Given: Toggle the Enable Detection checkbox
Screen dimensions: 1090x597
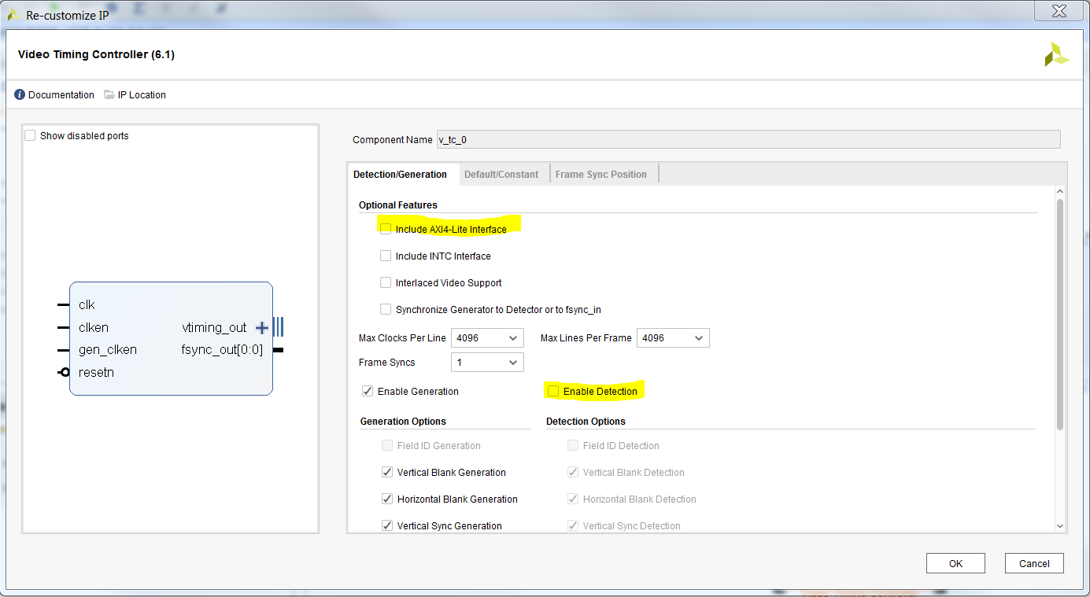Looking at the screenshot, I should point(553,391).
